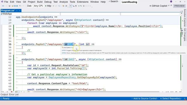Click Start Without Debugging outline play icon
The image size is (187, 105).
click(54, 6)
